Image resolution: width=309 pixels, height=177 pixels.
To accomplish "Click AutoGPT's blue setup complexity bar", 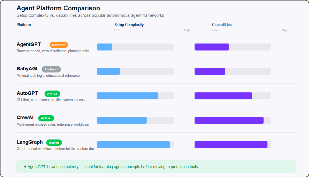I will click(128, 96).
